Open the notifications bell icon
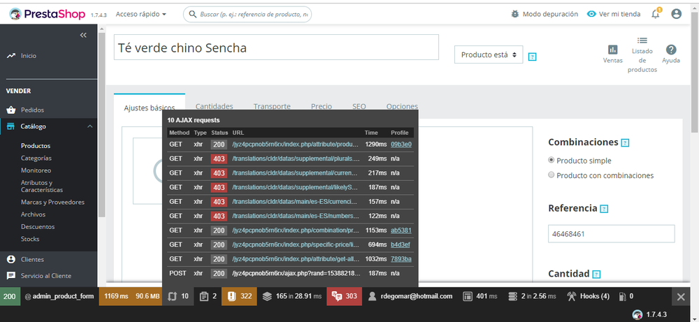 (x=656, y=14)
